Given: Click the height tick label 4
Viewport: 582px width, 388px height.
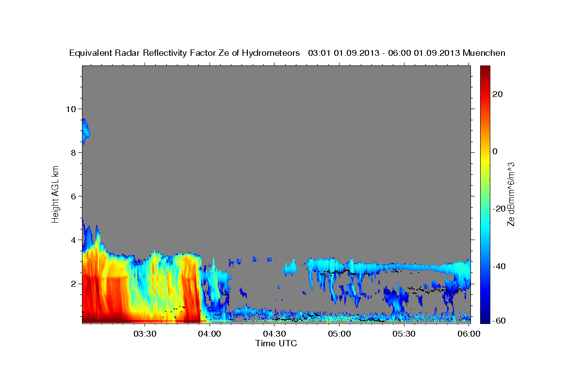Looking at the screenshot, I should pyautogui.click(x=73, y=240).
